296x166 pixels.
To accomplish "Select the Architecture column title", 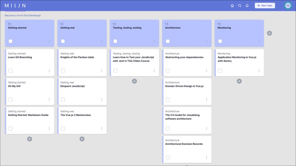I will point(173,28).
